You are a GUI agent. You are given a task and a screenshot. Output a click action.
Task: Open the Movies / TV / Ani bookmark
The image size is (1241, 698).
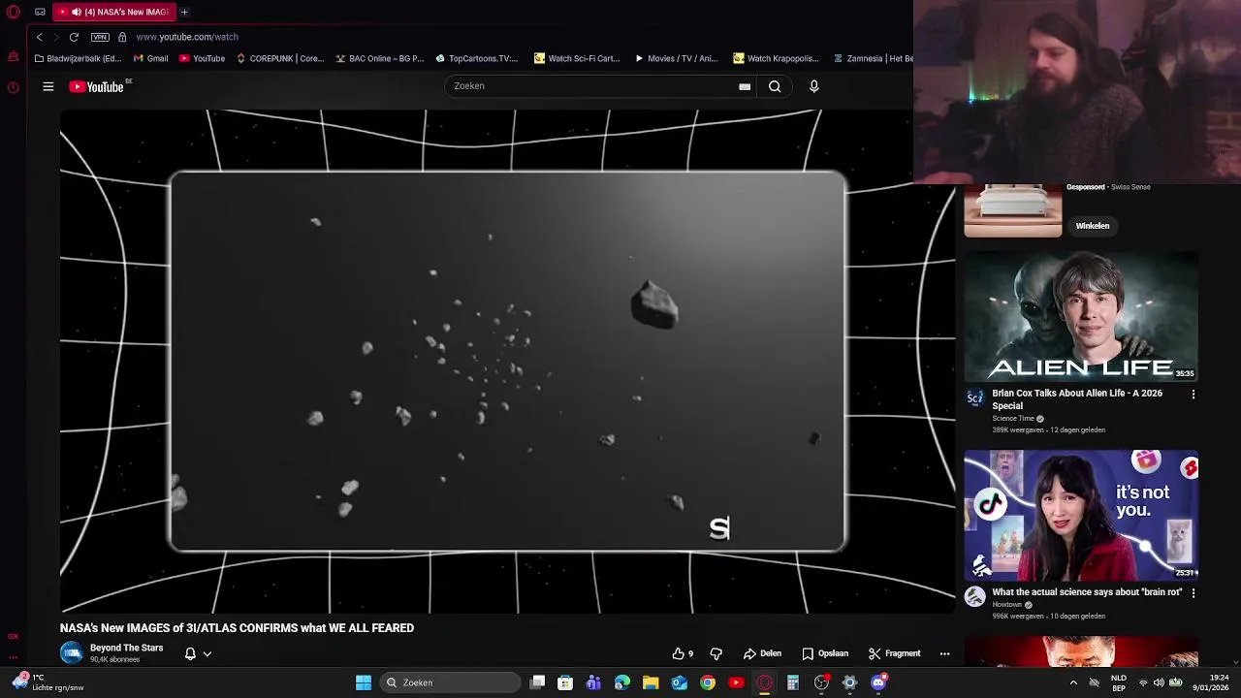tap(676, 58)
